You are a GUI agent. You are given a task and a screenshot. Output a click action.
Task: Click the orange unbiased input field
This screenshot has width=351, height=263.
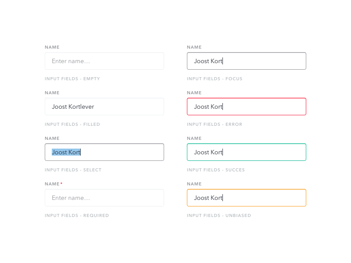(246, 198)
